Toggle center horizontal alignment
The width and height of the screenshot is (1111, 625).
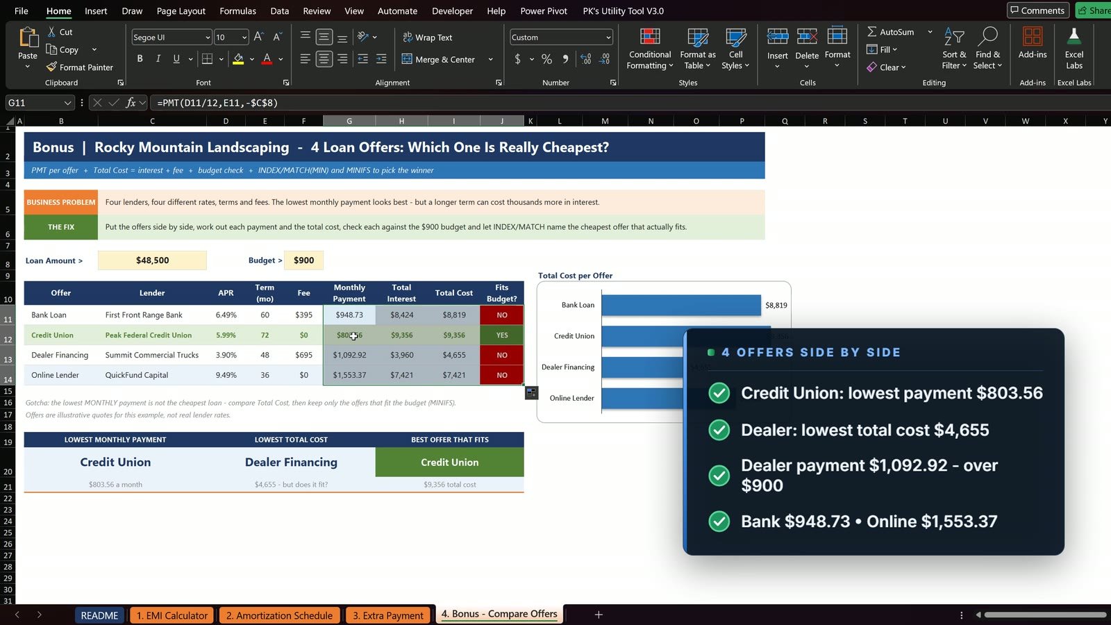[x=324, y=59]
